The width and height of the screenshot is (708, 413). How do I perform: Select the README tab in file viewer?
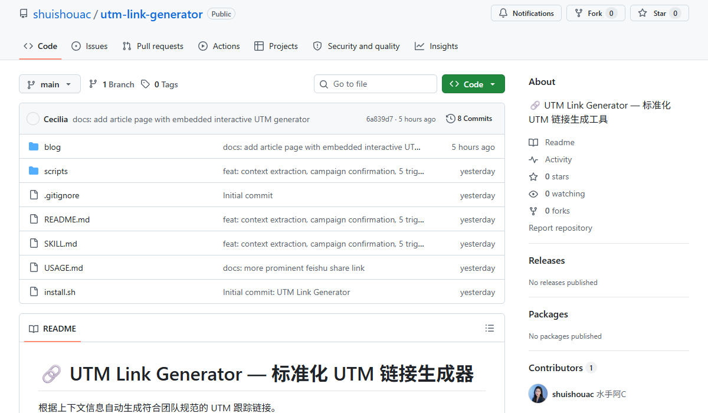tap(53, 329)
